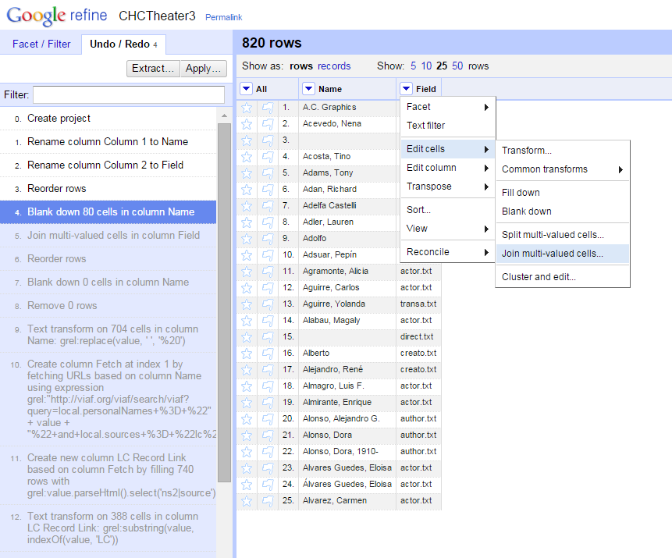672x558 pixels.
Task: Open Transform... from Edit cells submenu
Action: pos(562,151)
